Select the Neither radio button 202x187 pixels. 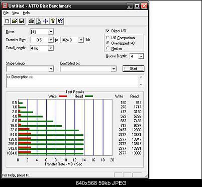(108, 48)
